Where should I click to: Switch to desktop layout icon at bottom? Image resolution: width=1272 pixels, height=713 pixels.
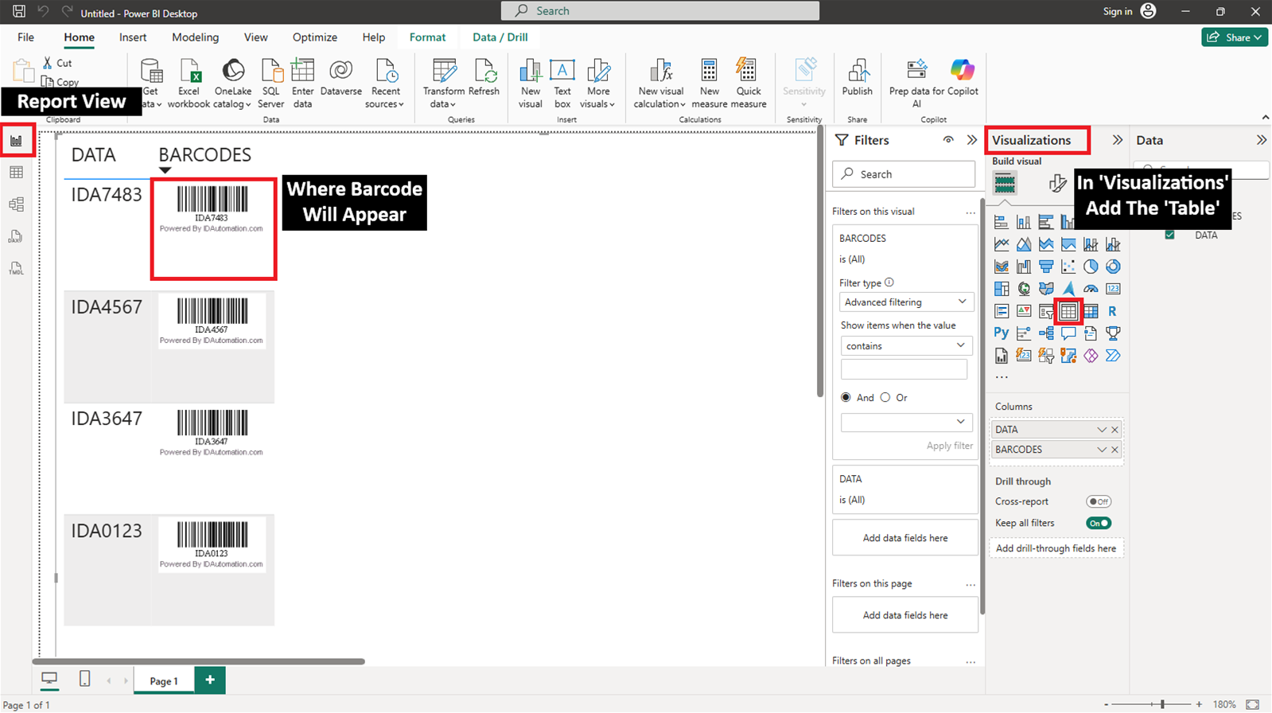coord(49,679)
